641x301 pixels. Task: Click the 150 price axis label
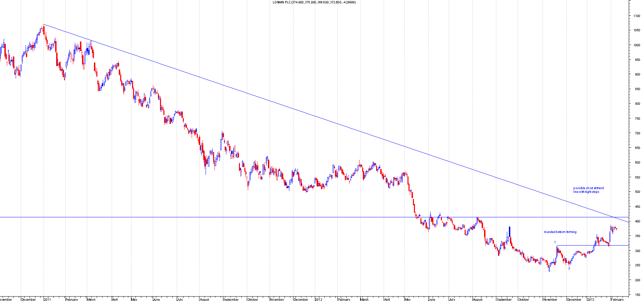(637, 295)
